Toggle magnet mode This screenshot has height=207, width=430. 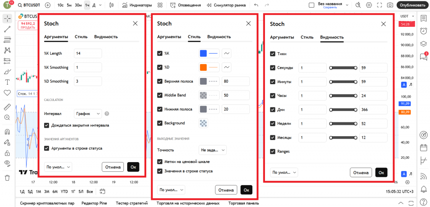pyautogui.click(x=8, y=132)
